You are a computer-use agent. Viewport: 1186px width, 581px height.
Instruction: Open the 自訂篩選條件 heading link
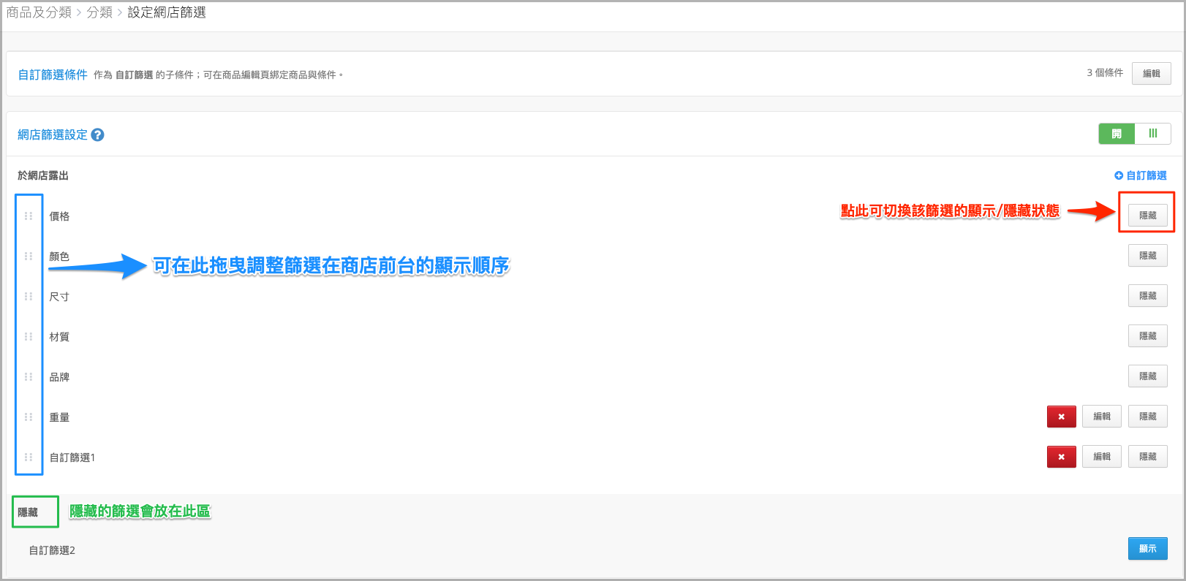tap(53, 75)
